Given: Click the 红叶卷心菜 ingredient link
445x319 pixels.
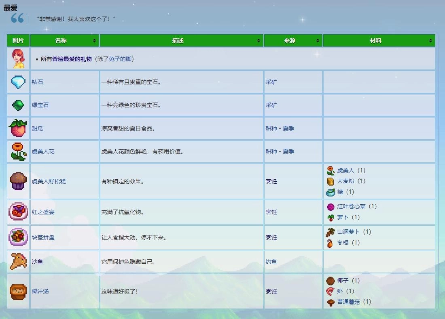Looking at the screenshot, I should (x=351, y=206).
